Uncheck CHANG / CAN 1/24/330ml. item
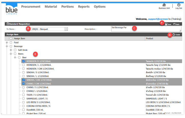 [23, 84]
